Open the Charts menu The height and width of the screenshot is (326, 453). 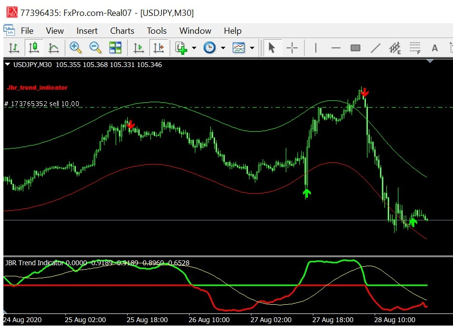point(122,31)
